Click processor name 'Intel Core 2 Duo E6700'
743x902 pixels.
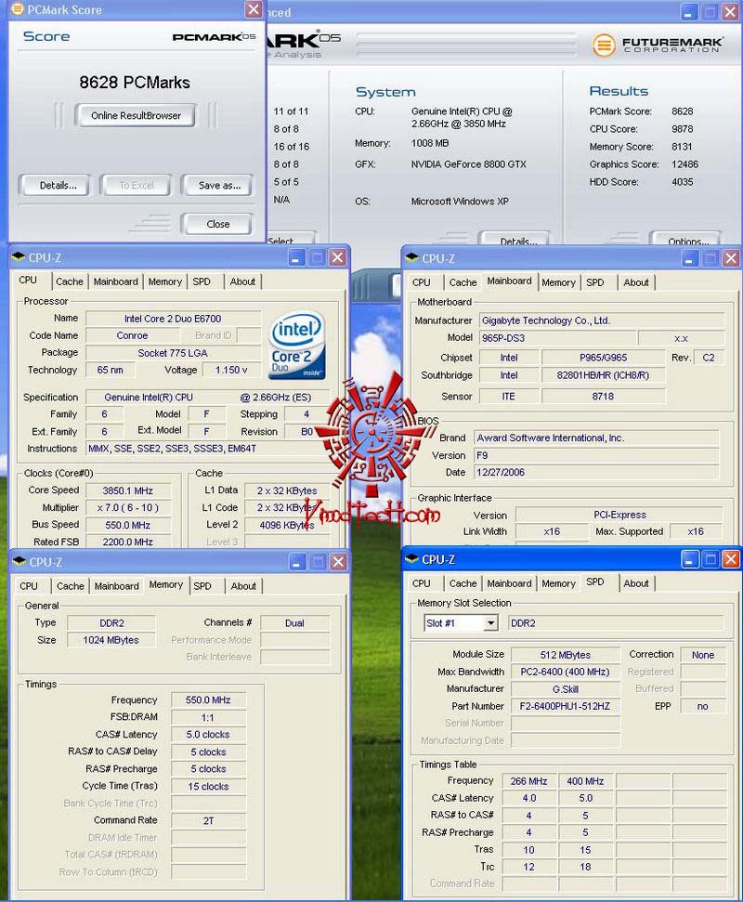pos(173,319)
